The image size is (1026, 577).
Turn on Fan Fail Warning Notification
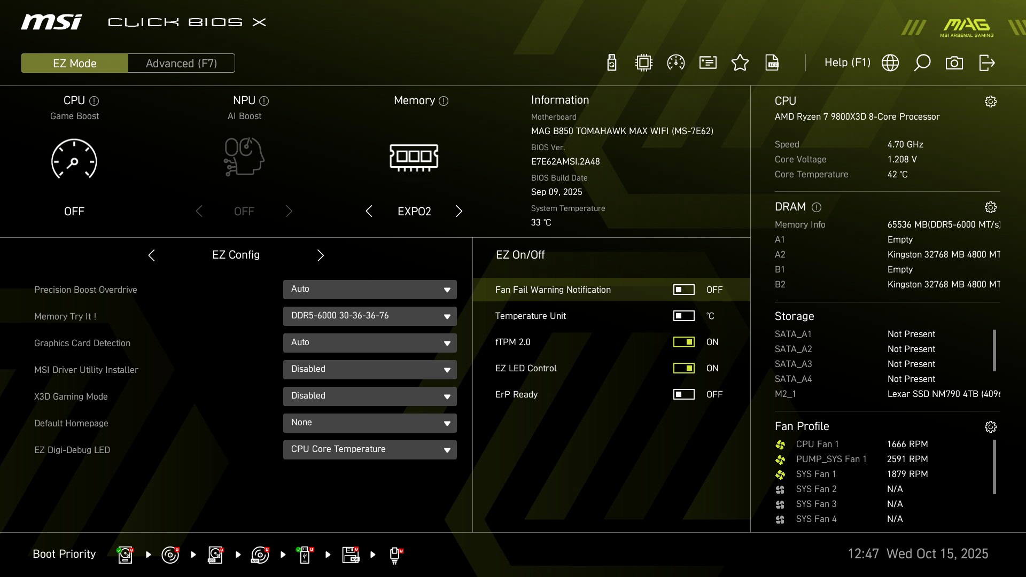[x=684, y=290]
